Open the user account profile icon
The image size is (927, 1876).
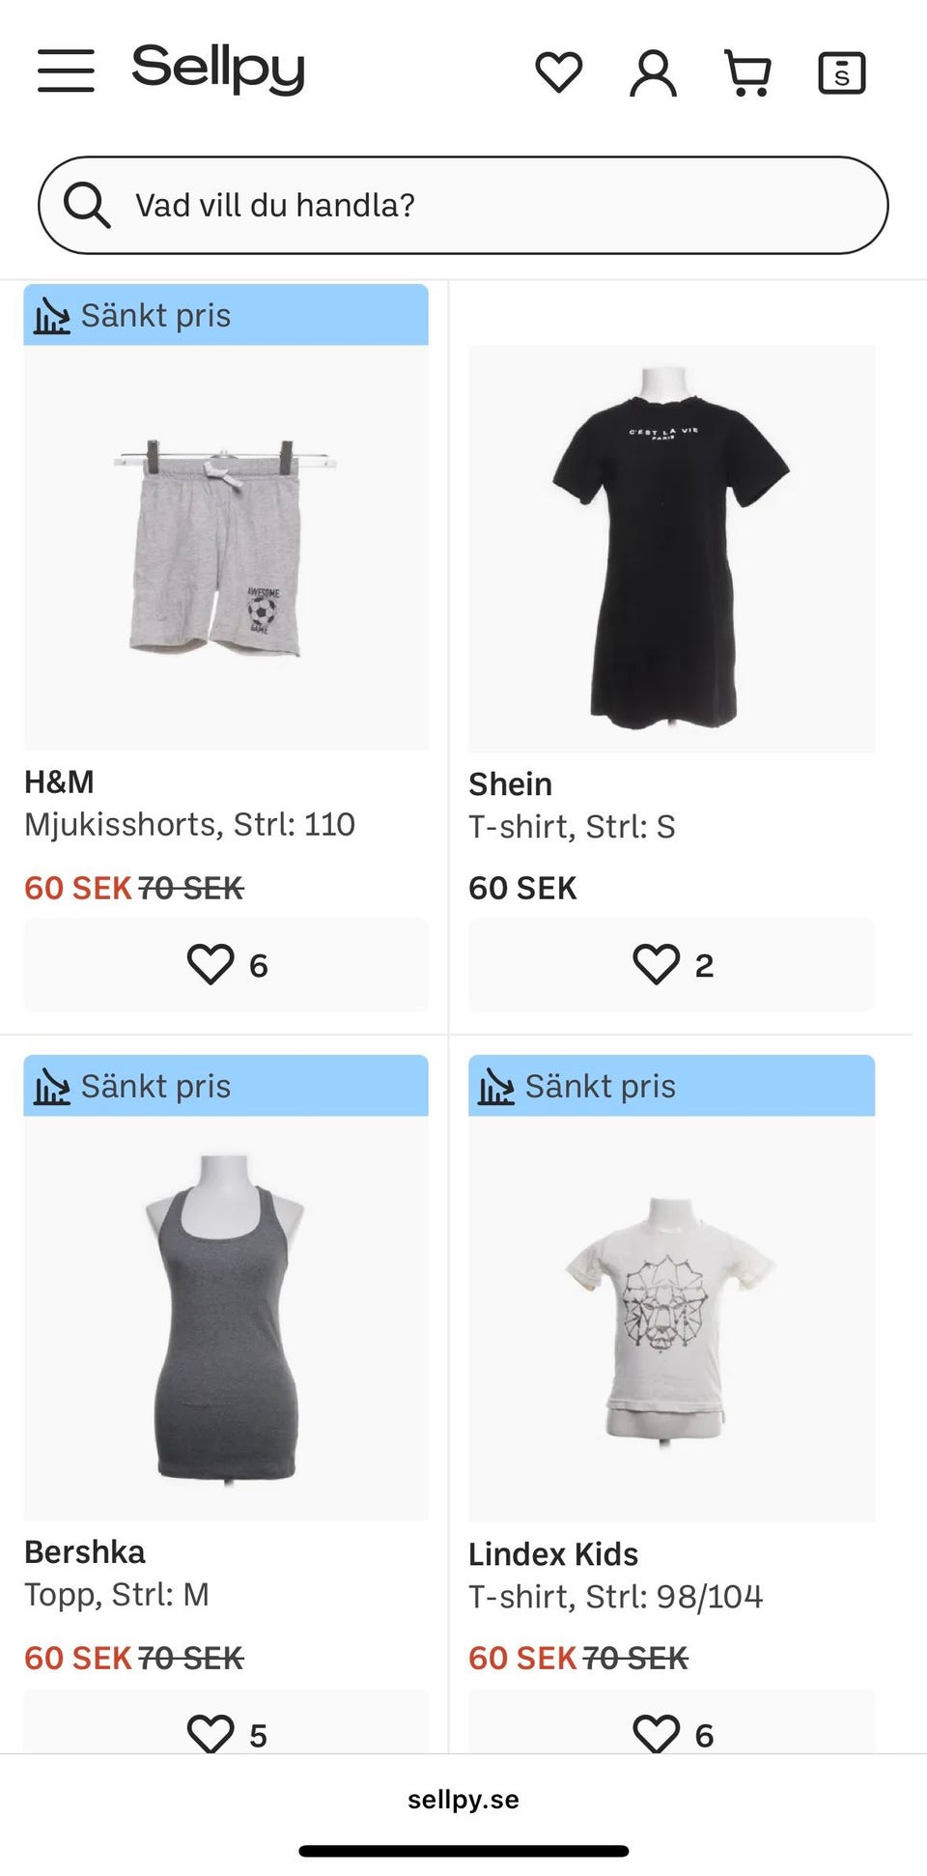[653, 73]
